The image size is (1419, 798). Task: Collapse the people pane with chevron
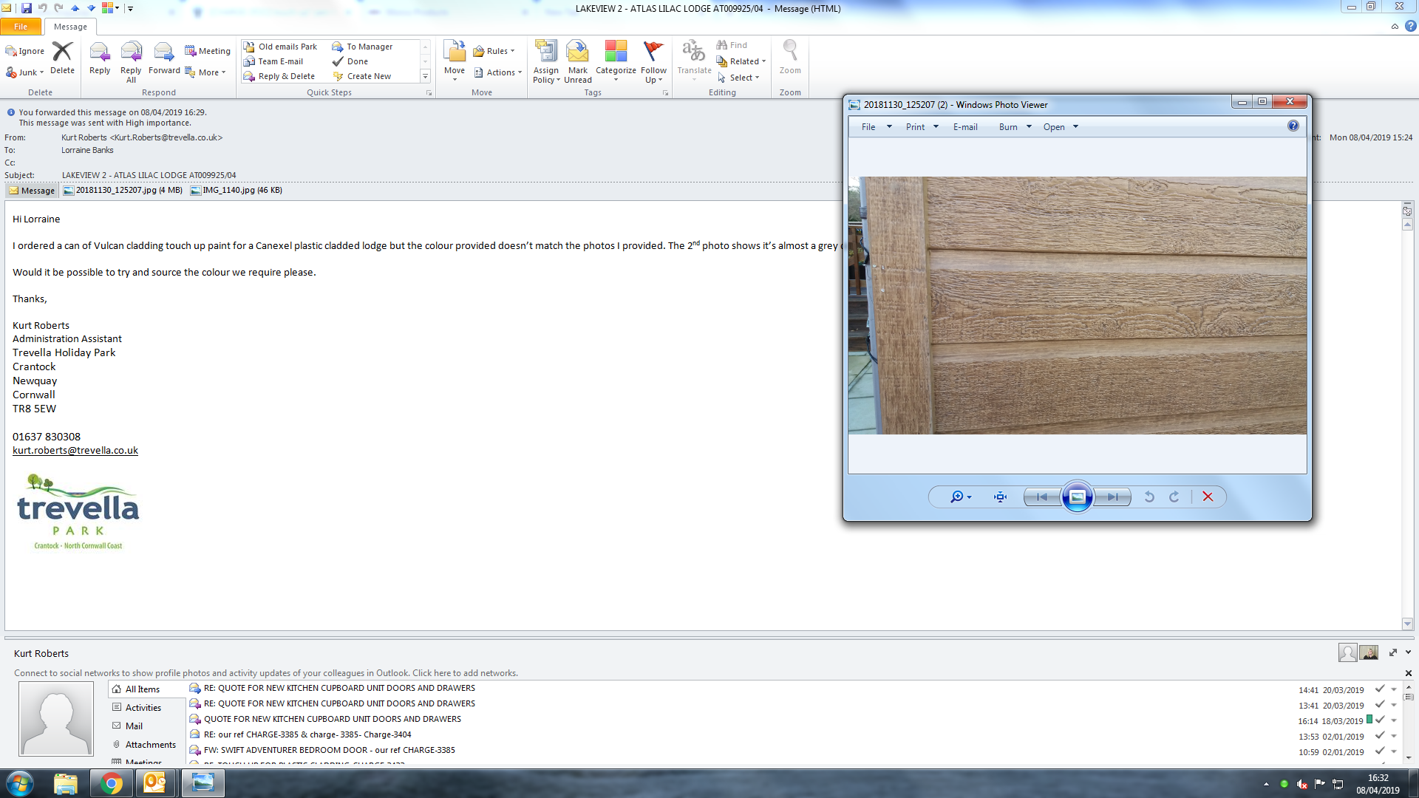coord(1408,652)
